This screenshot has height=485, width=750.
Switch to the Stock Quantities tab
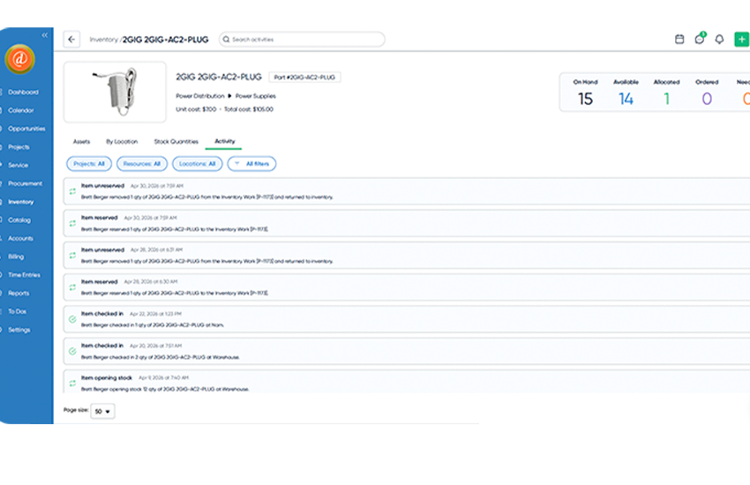pos(176,141)
